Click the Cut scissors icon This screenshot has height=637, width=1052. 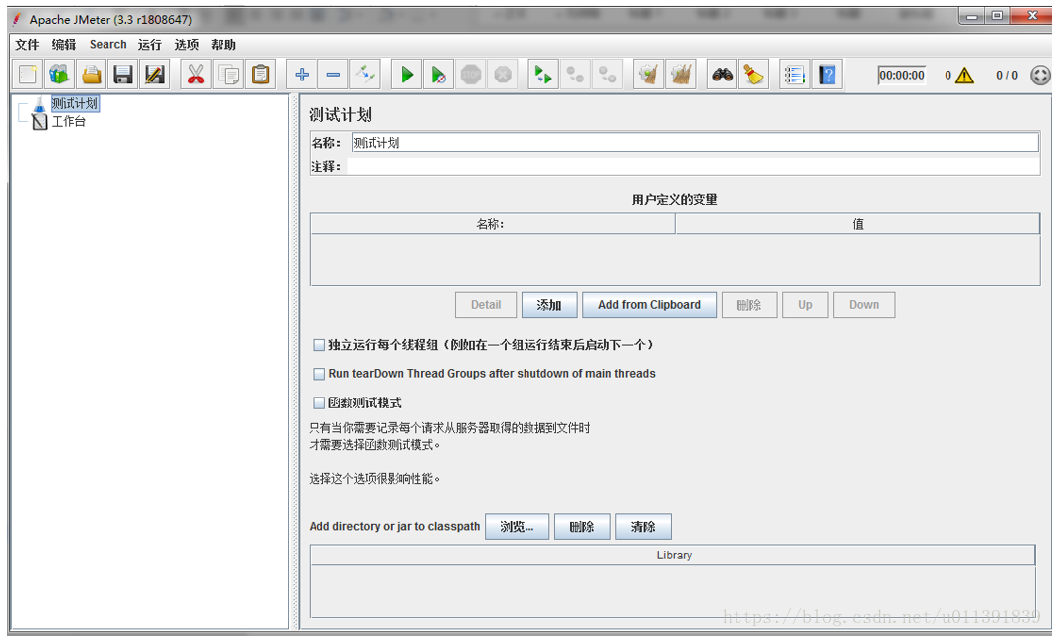coord(195,75)
